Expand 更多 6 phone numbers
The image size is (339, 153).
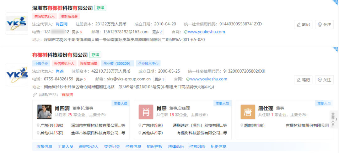coord(77,32)
